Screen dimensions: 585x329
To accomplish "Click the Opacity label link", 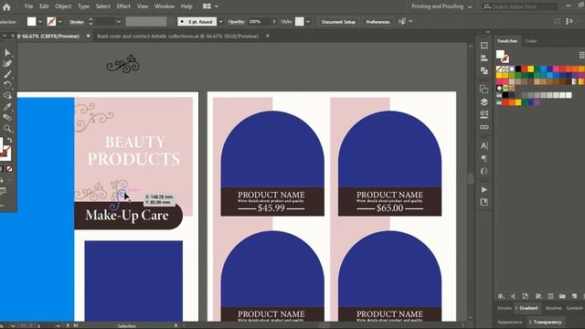I will (237, 22).
